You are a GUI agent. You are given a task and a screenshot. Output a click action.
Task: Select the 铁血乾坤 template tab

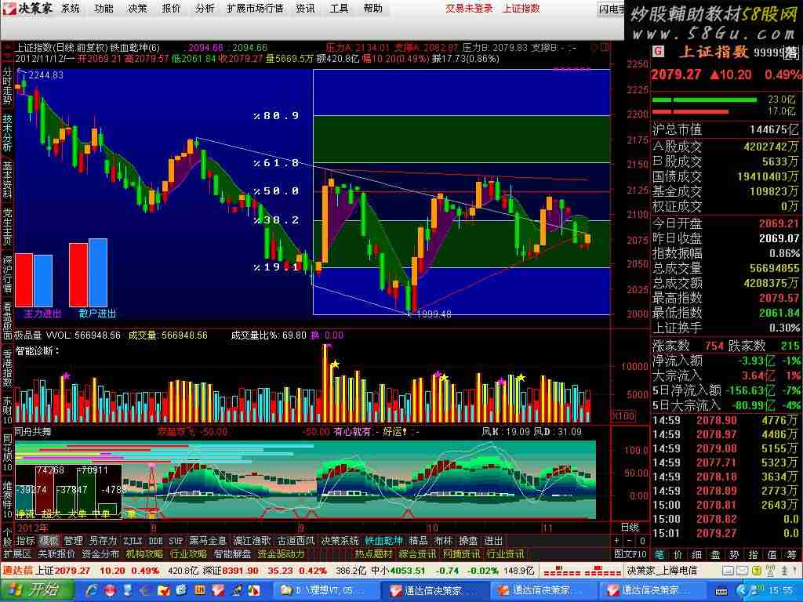pyautogui.click(x=384, y=541)
